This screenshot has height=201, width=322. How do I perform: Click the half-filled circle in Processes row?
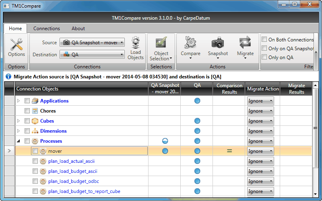[165, 141]
